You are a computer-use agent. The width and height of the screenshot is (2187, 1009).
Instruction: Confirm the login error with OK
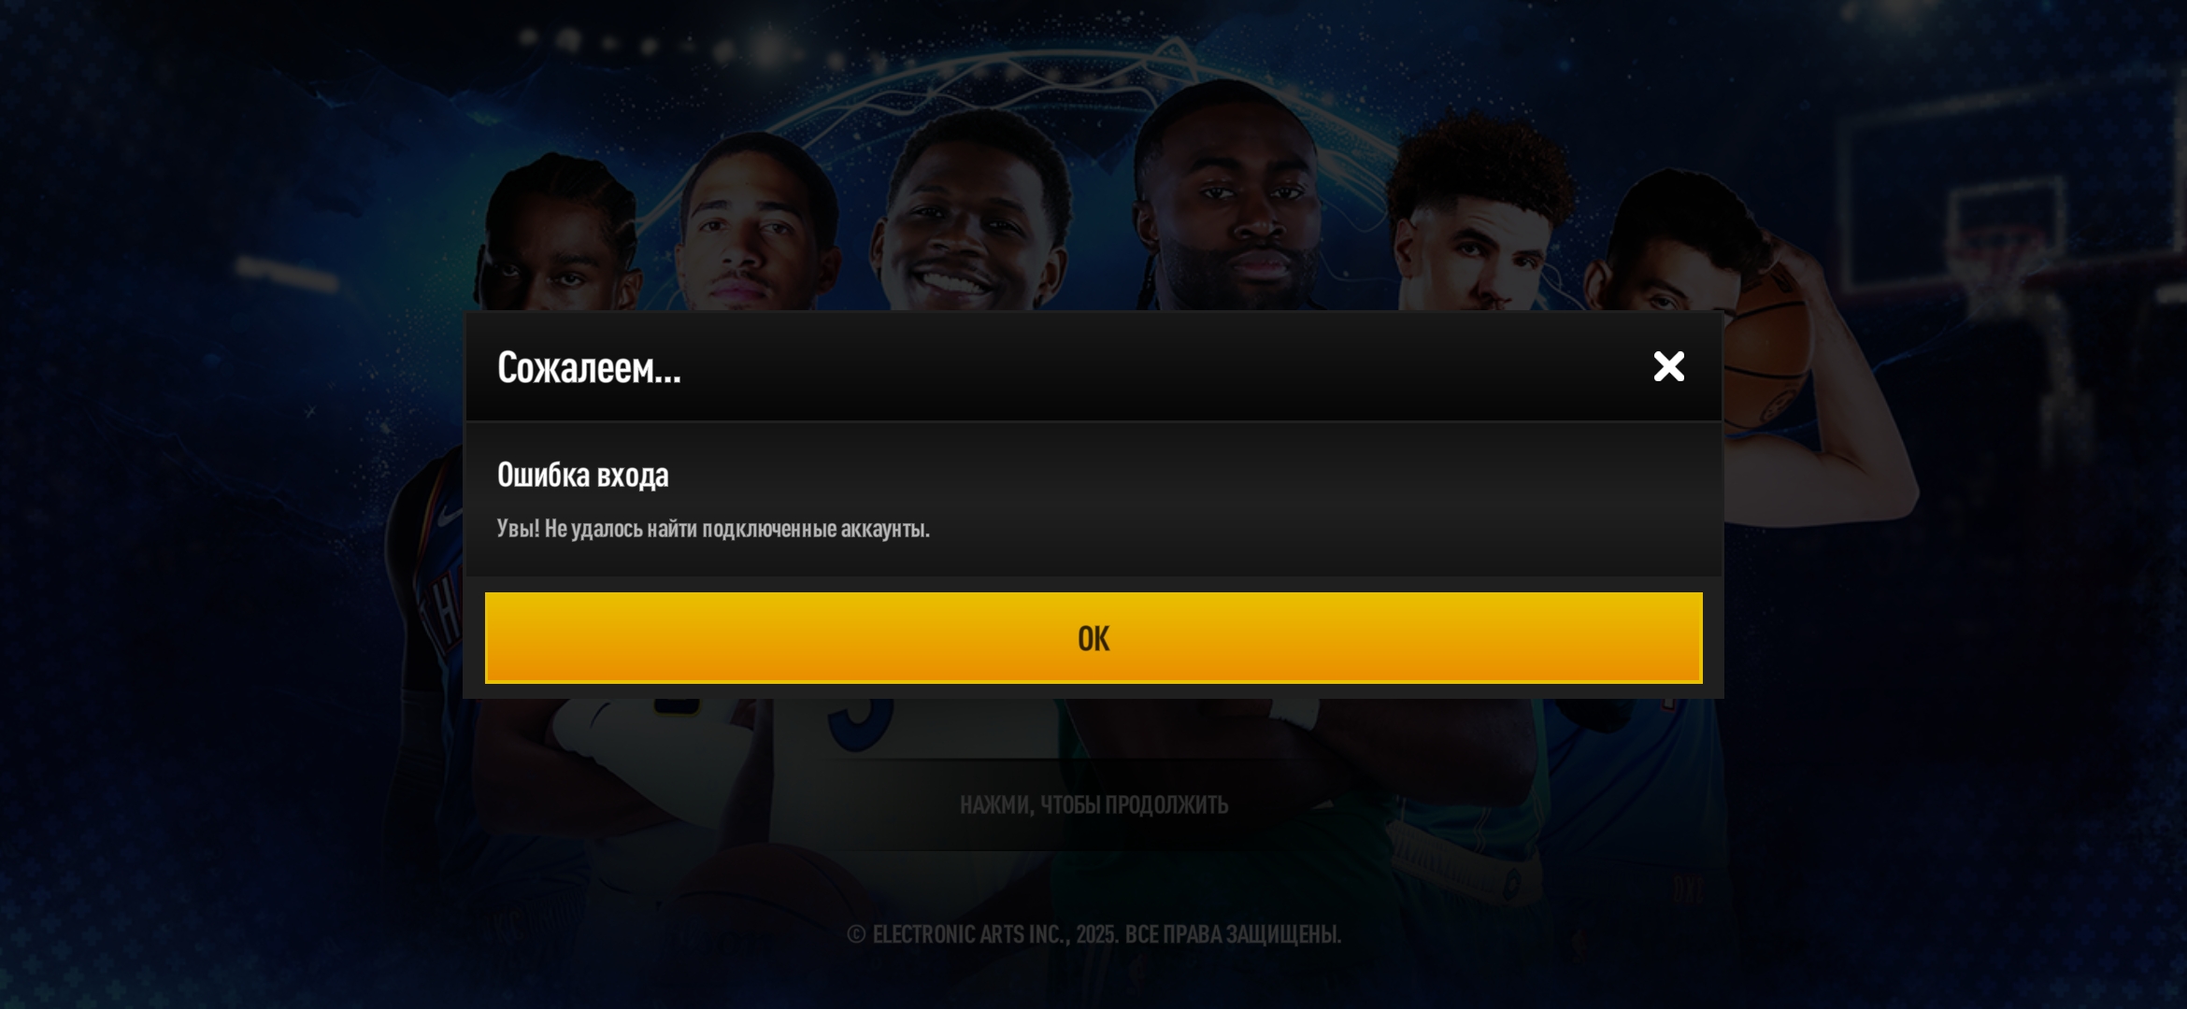(x=1093, y=637)
